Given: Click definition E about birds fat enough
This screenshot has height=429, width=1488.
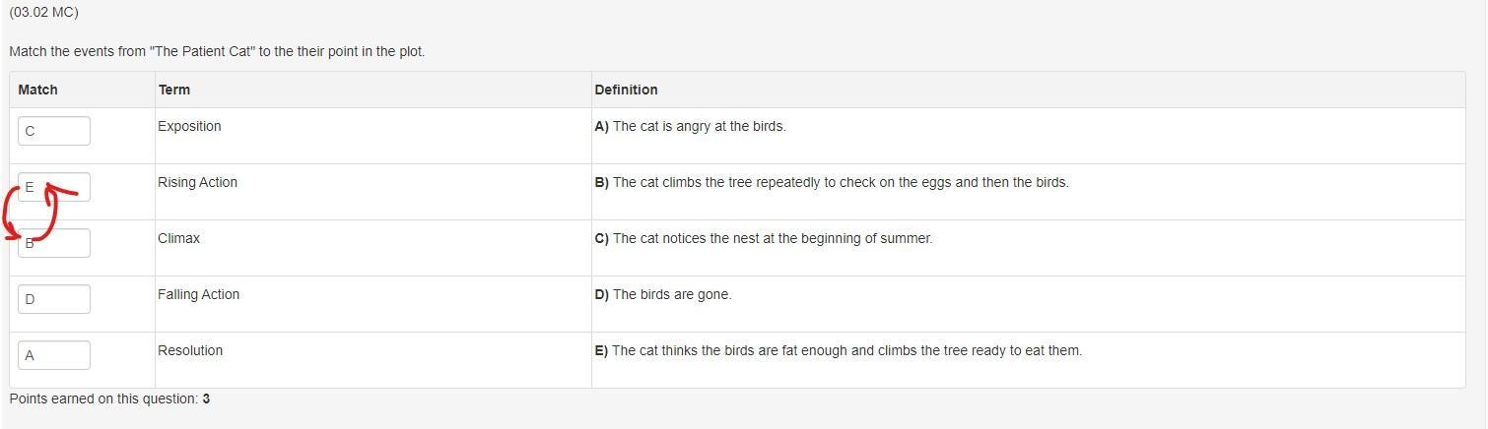Looking at the screenshot, I should click(838, 350).
